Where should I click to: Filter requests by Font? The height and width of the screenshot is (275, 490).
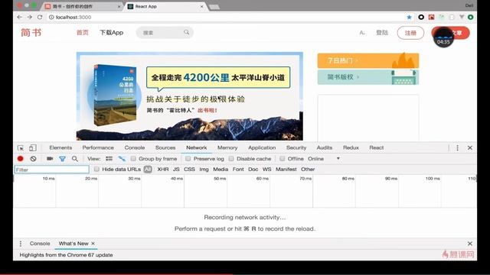point(238,170)
